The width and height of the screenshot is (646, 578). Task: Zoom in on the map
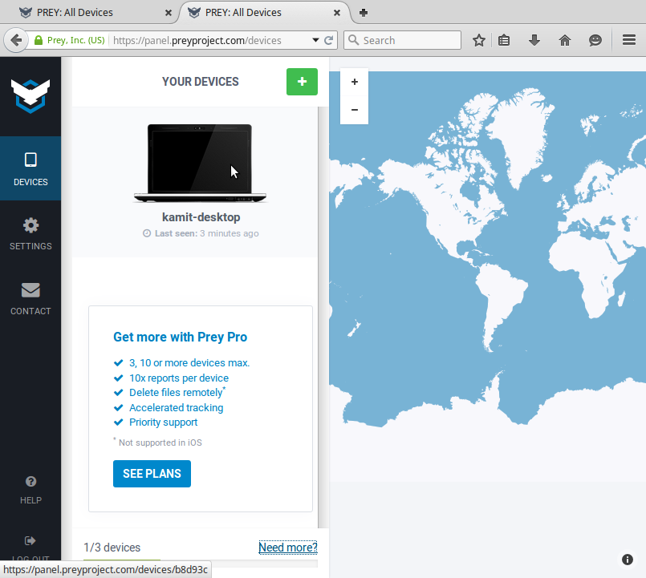(x=355, y=82)
